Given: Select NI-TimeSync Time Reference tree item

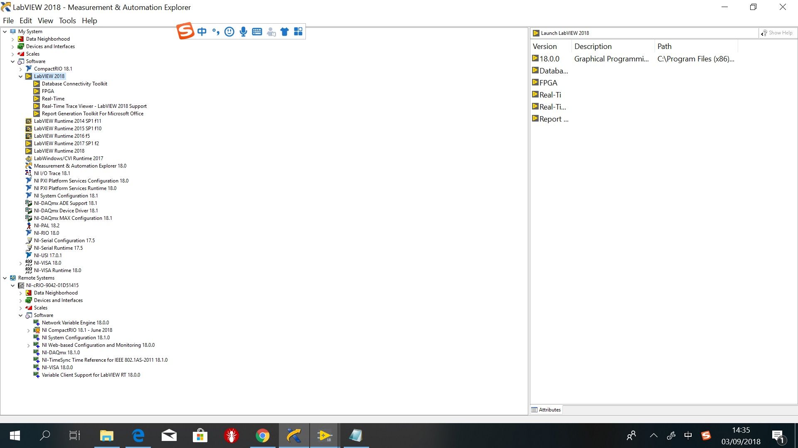Looking at the screenshot, I should (x=104, y=360).
